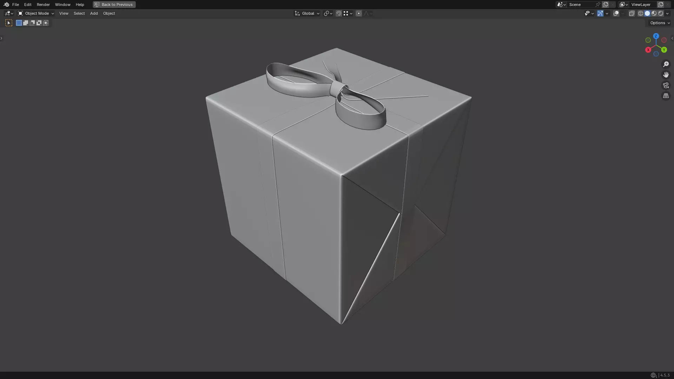Viewport: 674px width, 379px height.
Task: Open the Object Mode dropdown
Action: click(x=36, y=13)
